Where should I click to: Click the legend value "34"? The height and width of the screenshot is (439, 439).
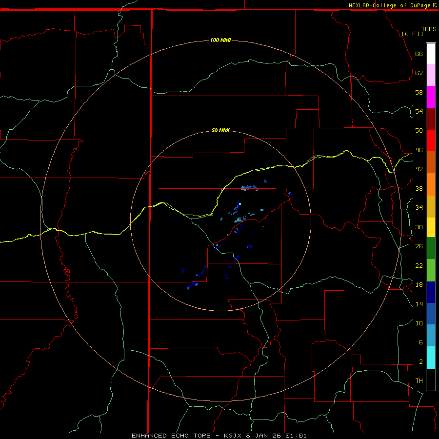419,207
